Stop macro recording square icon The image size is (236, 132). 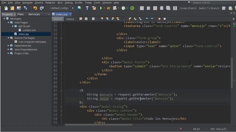(x=165, y=19)
